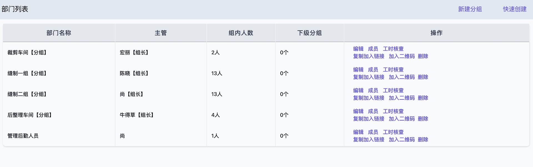The image size is (533, 167).
Task: Click 复制加入链接 for 管理后勤人员
Action: [x=369, y=140]
